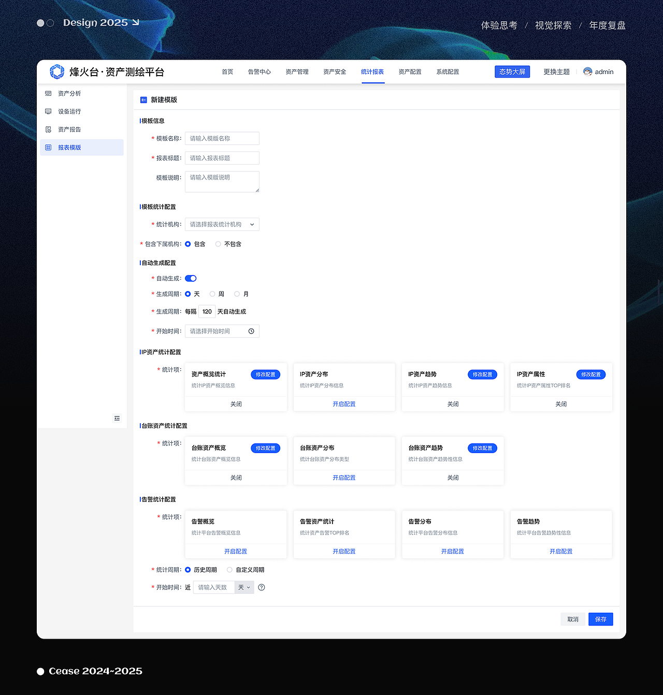Click 更换主题 link
Viewport: 663px width, 695px height.
[x=556, y=72]
